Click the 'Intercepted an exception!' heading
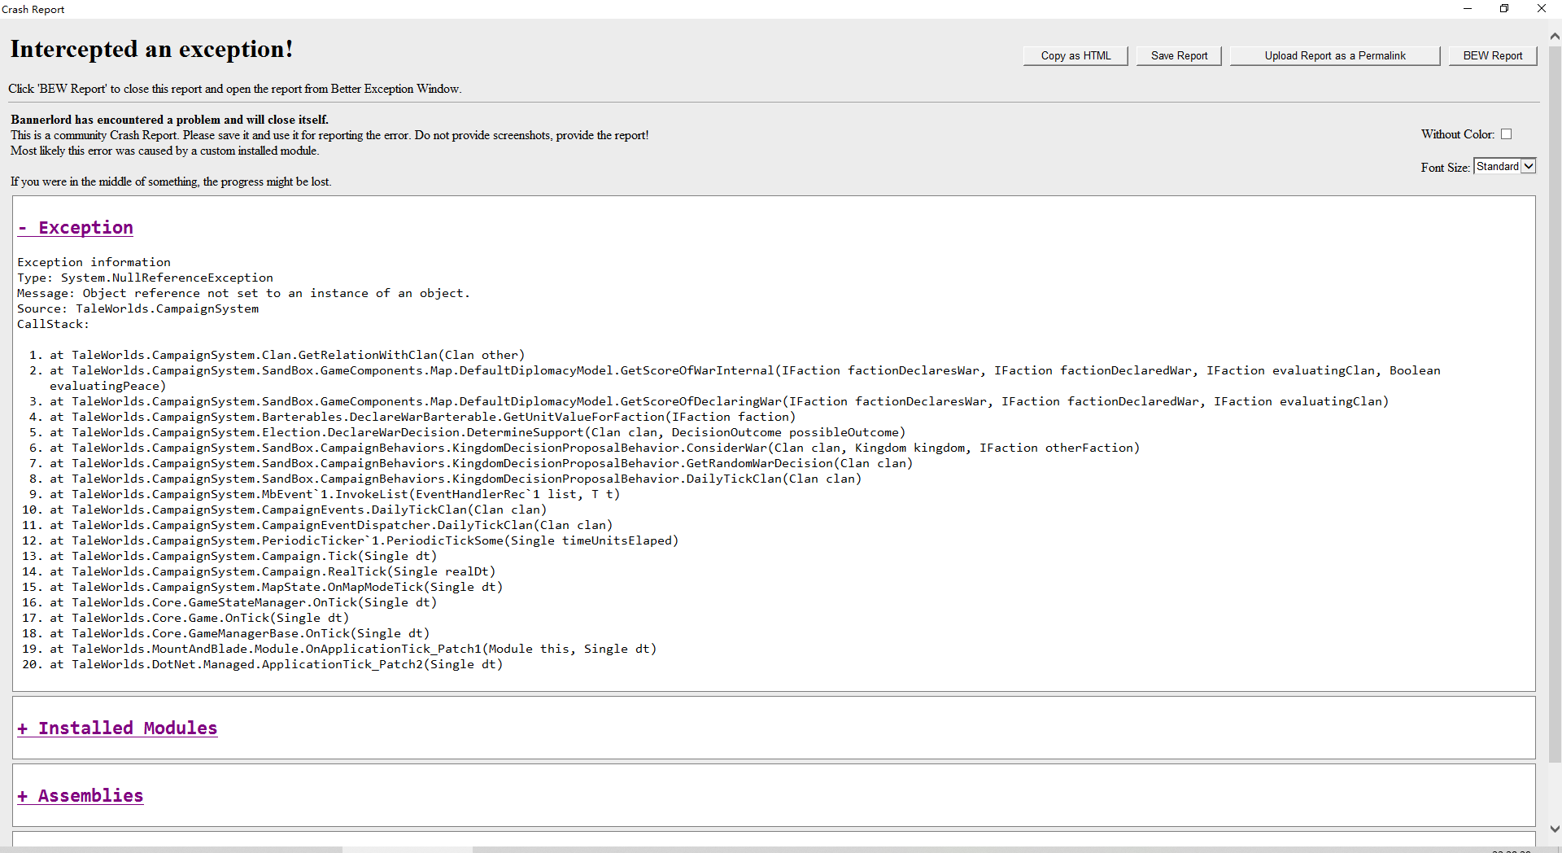 click(151, 49)
